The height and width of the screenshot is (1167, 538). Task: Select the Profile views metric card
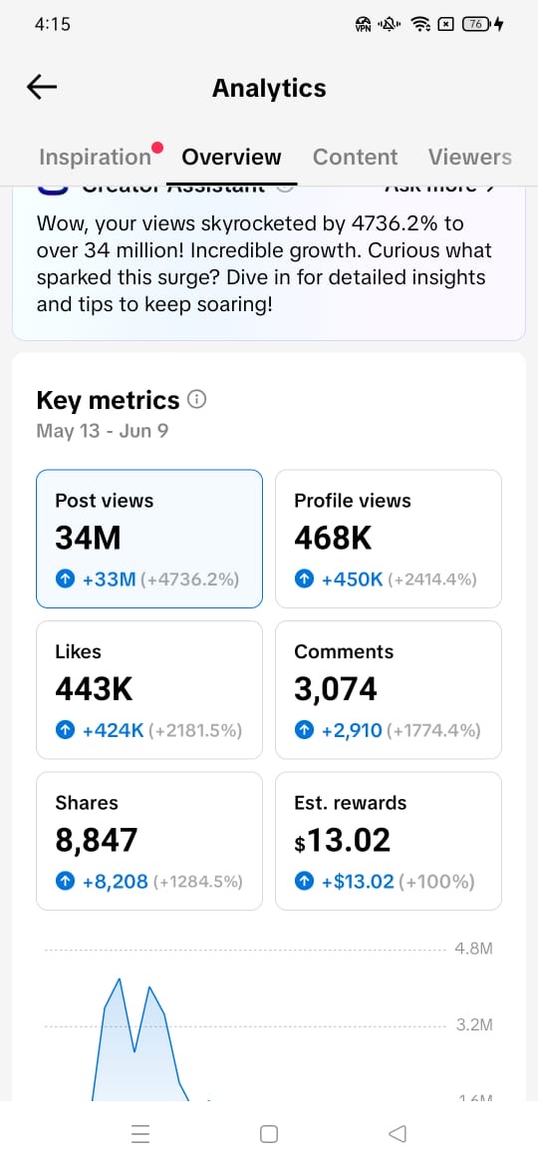tap(389, 539)
